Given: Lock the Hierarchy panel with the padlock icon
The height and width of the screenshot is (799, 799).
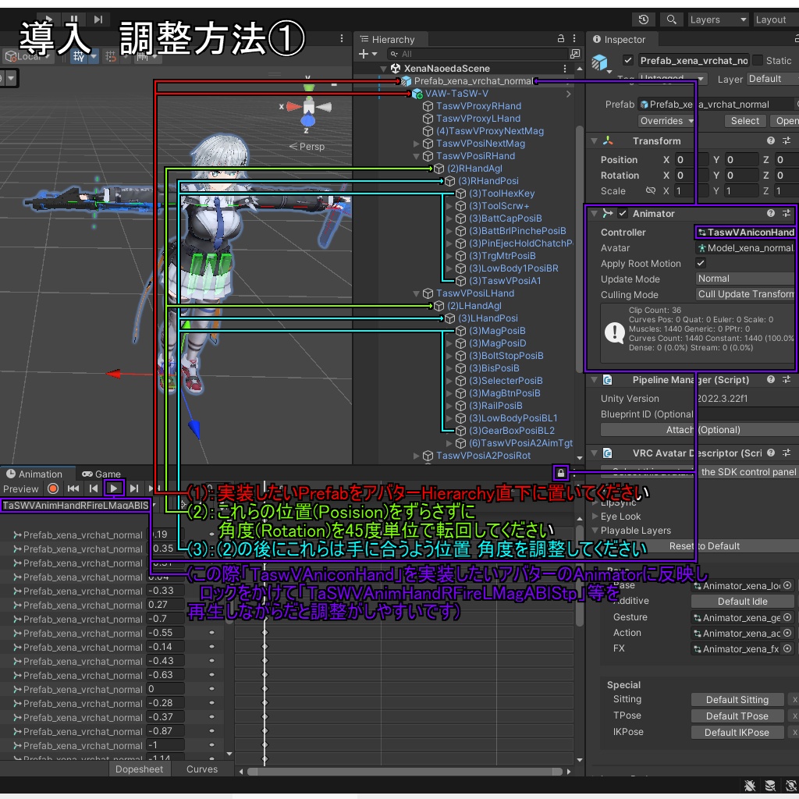Looking at the screenshot, I should click(x=560, y=39).
